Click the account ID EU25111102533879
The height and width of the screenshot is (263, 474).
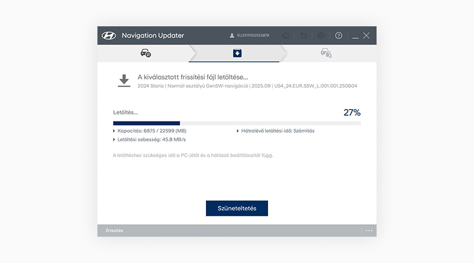click(x=253, y=36)
